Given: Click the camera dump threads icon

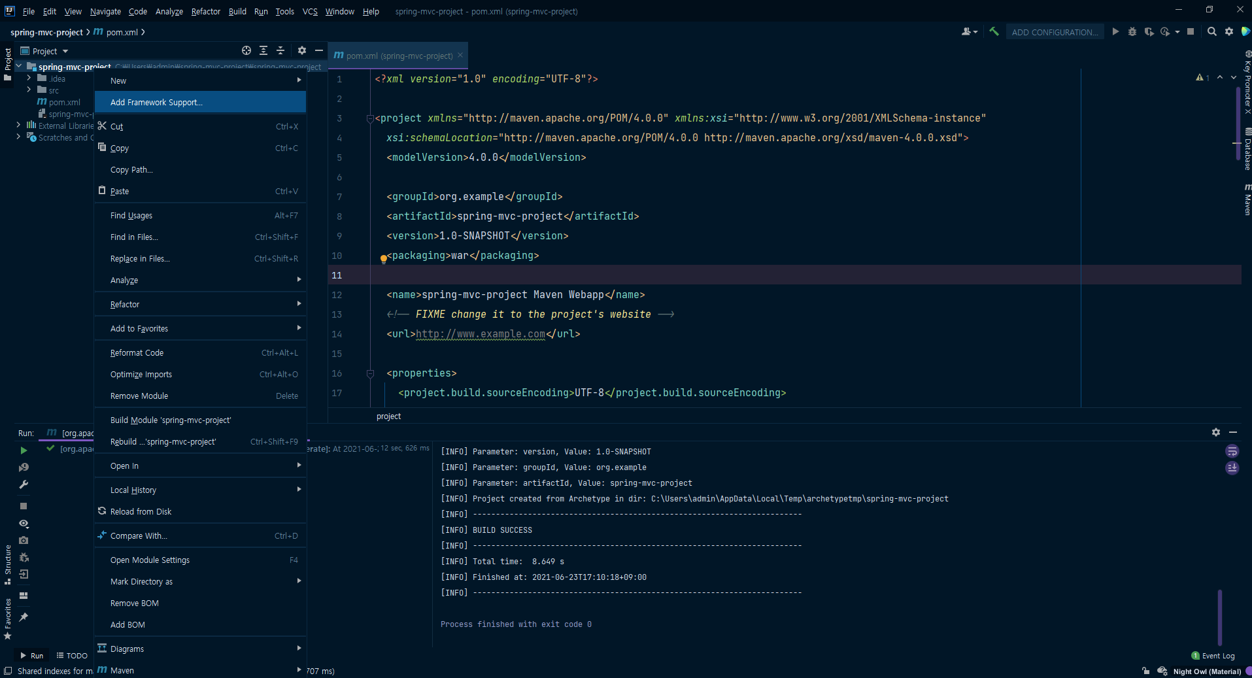Looking at the screenshot, I should 24,540.
